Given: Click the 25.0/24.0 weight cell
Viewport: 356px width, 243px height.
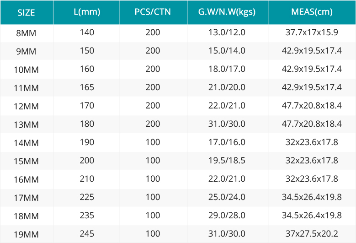Looking at the screenshot, I should click(x=227, y=197).
